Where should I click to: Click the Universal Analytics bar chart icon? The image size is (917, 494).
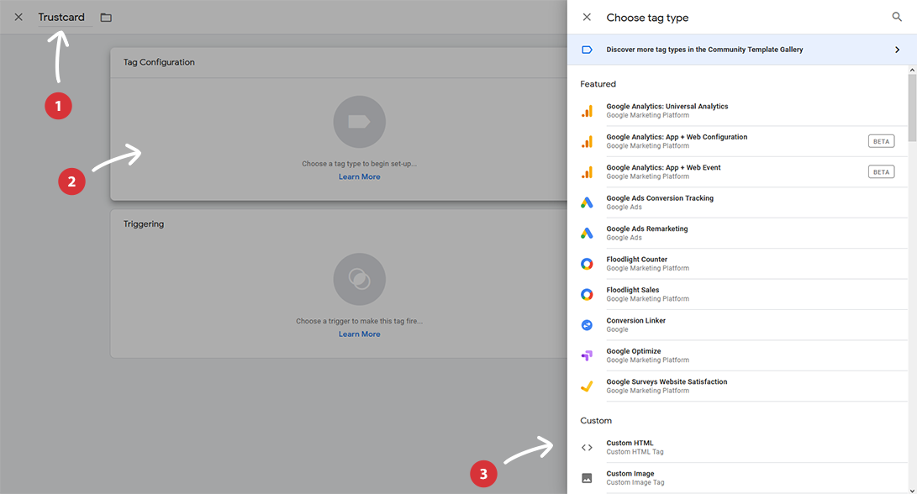coord(588,111)
